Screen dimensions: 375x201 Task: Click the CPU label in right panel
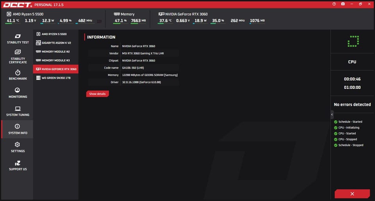[352, 62]
